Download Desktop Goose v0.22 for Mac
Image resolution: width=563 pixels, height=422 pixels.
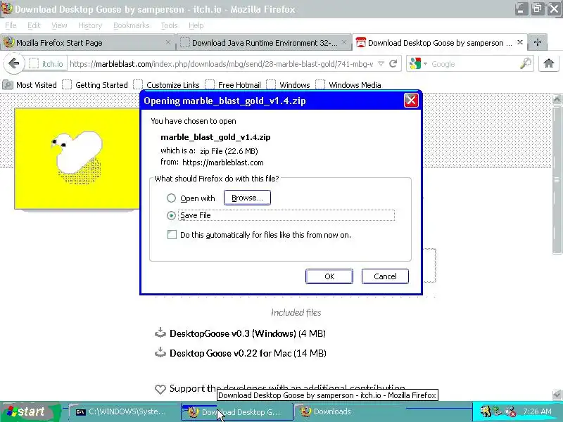point(248,353)
